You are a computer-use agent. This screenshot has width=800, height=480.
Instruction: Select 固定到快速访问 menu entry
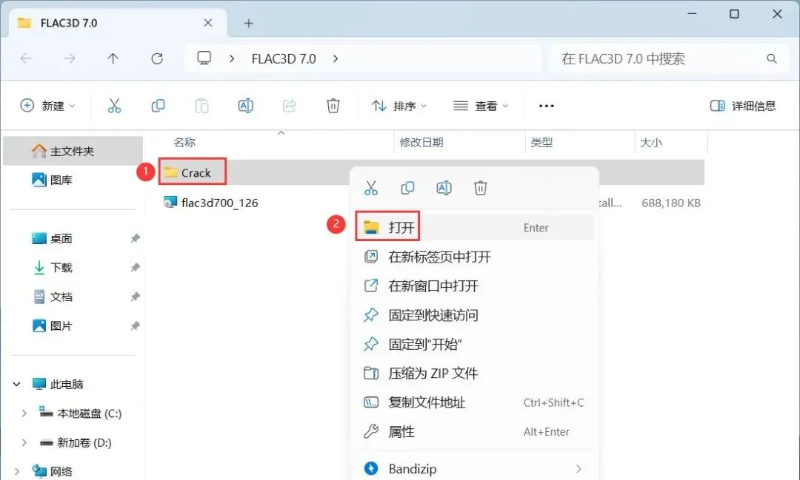coord(475,315)
